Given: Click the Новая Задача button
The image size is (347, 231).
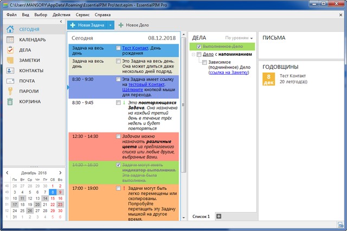Looking at the screenshot, I should pos(87,25).
